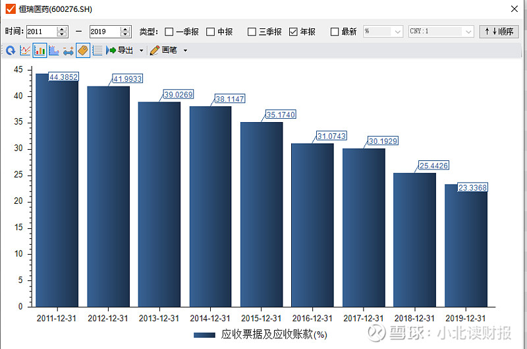Viewport: 527px width, 349px height.
Task: Click the start year 2011 field
Action: [x=42, y=32]
